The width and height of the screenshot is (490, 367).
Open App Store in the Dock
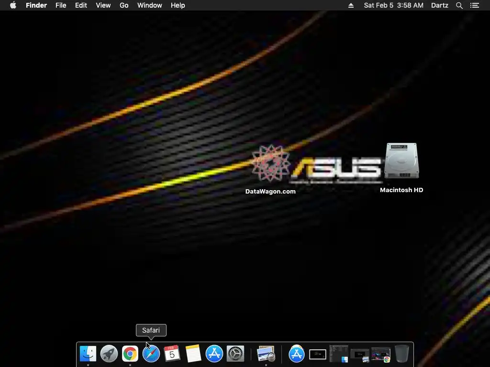[214, 354]
